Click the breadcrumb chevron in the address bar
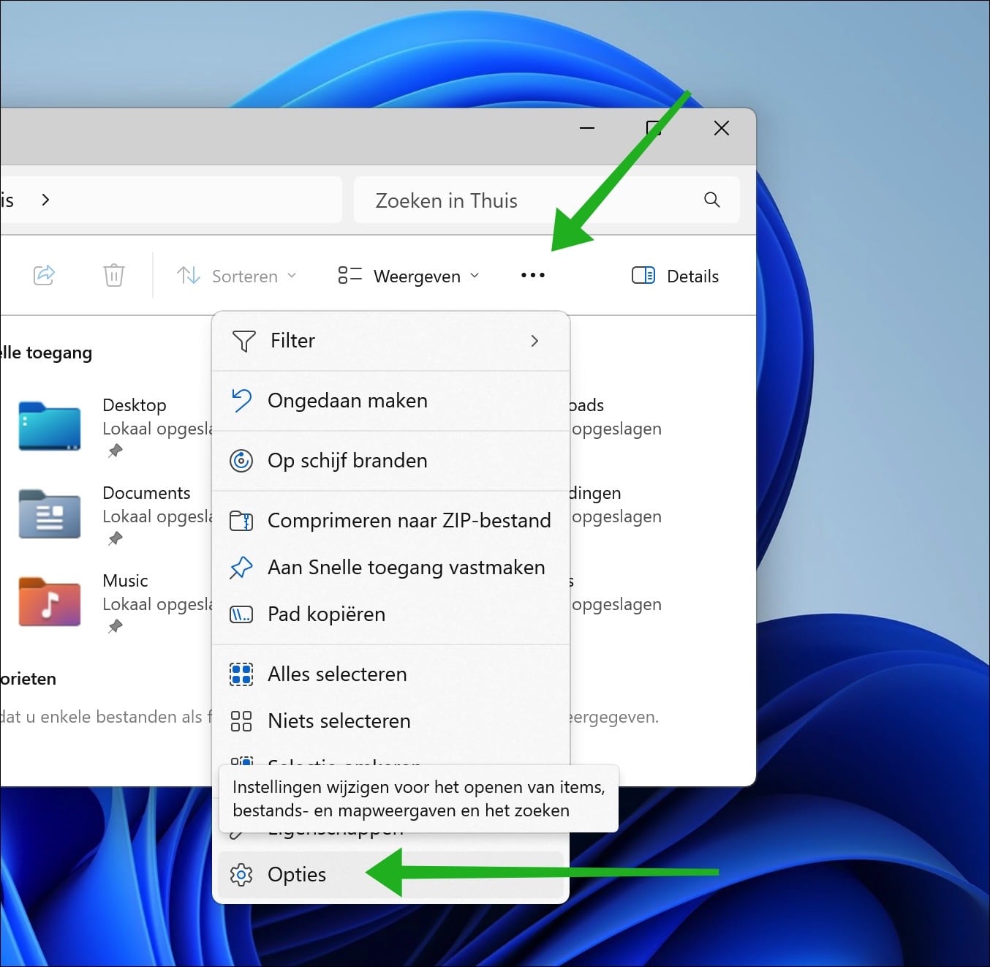The height and width of the screenshot is (967, 990). pos(45,200)
